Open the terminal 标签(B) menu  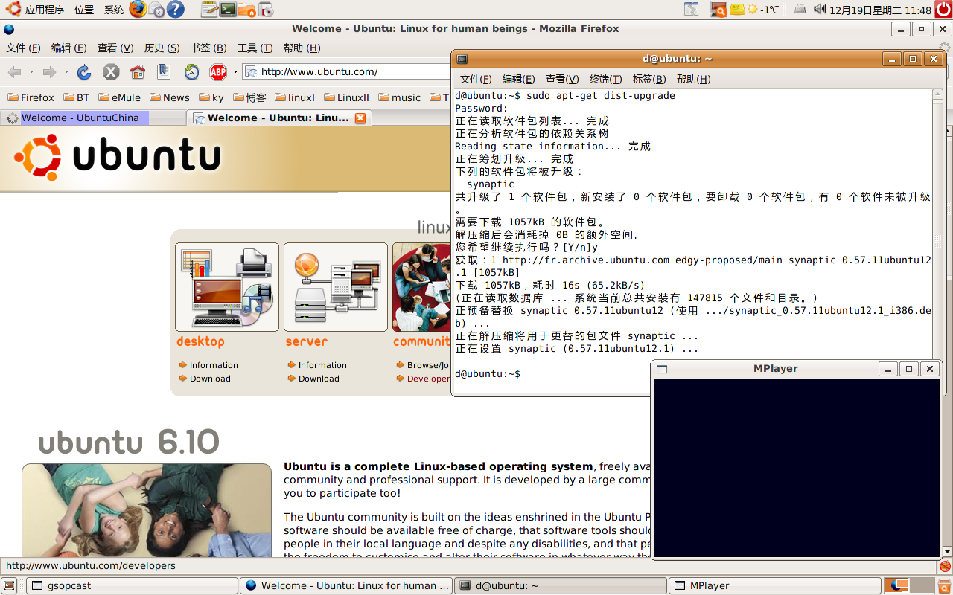point(648,79)
